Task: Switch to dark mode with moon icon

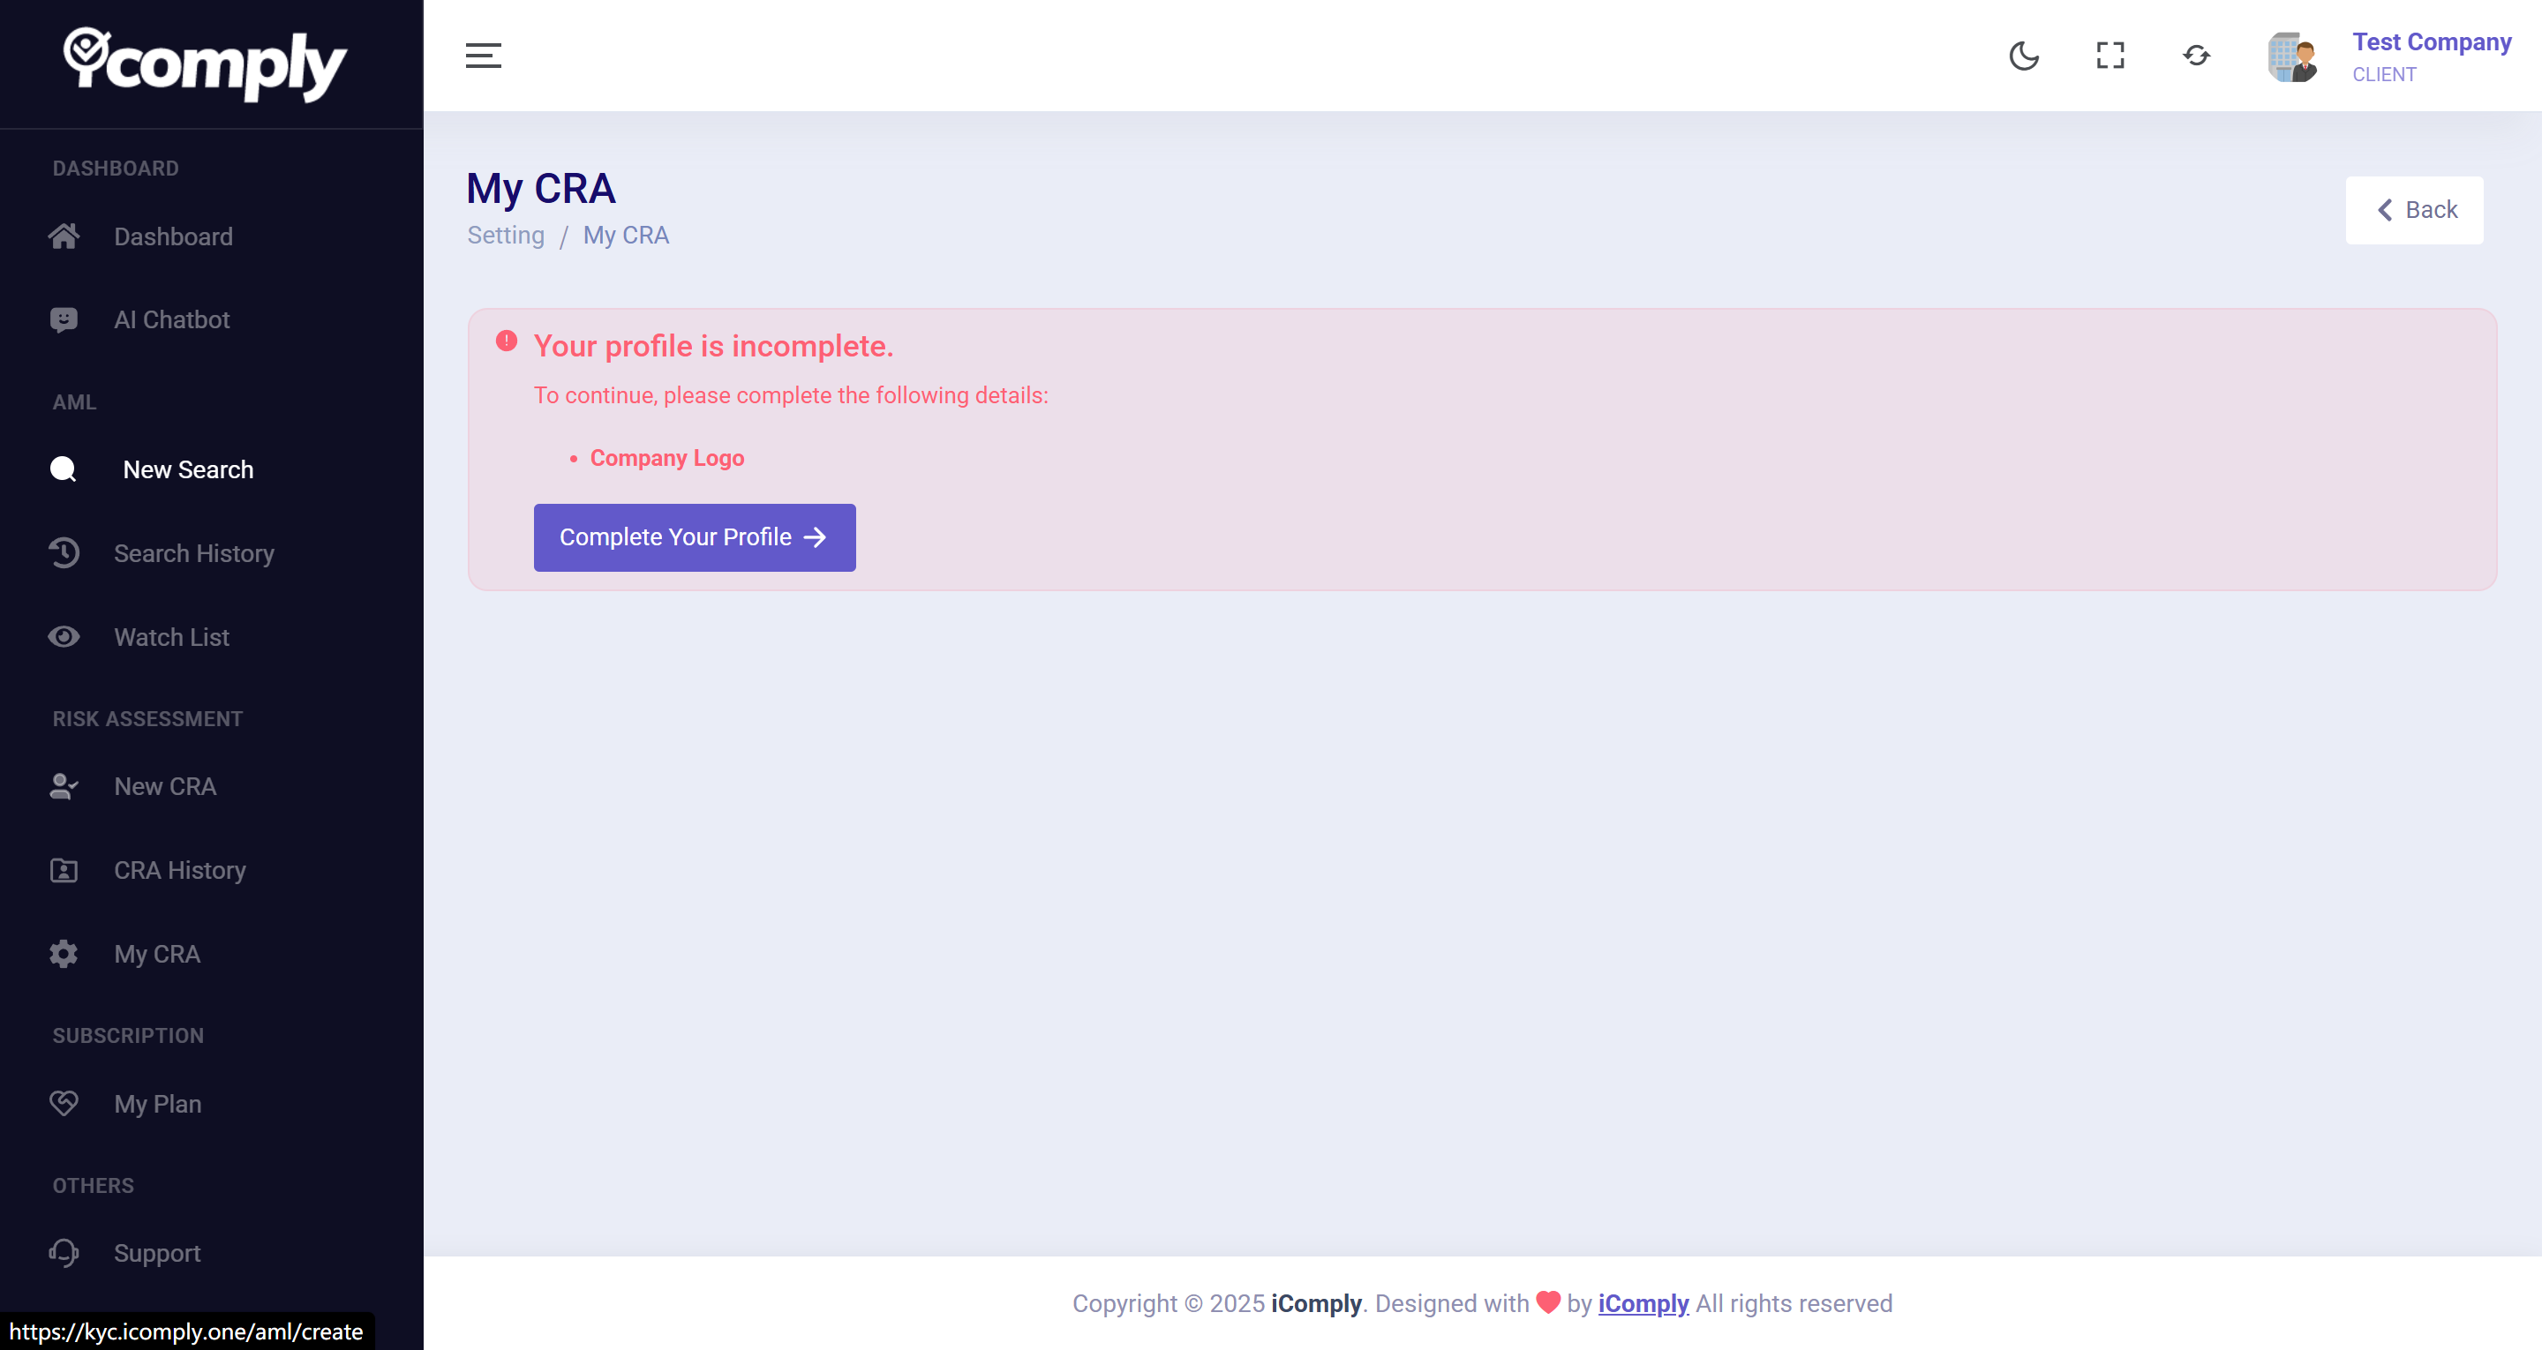Action: (2024, 56)
